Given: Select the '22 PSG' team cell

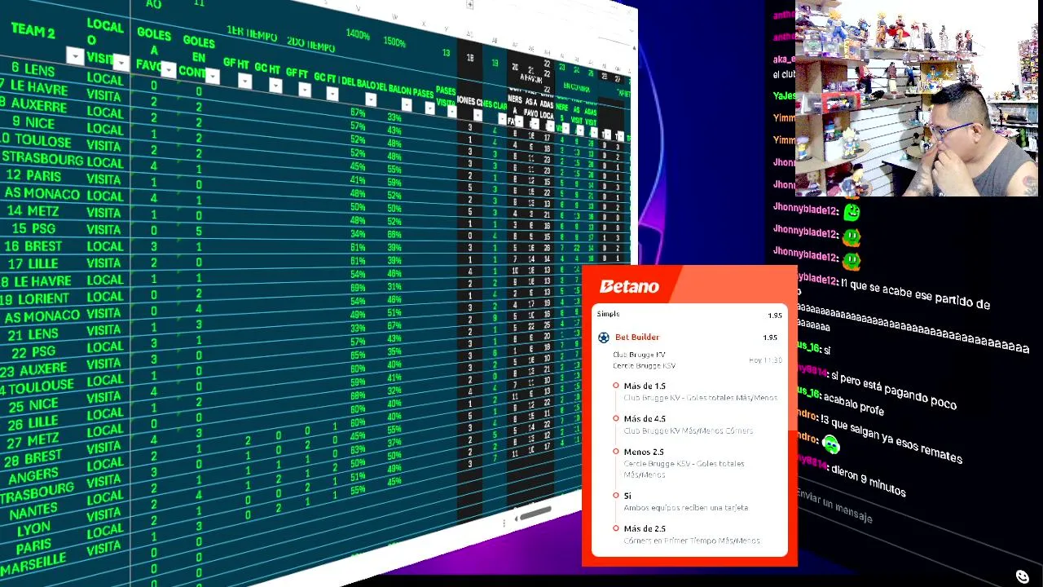Looking at the screenshot, I should point(33,353).
